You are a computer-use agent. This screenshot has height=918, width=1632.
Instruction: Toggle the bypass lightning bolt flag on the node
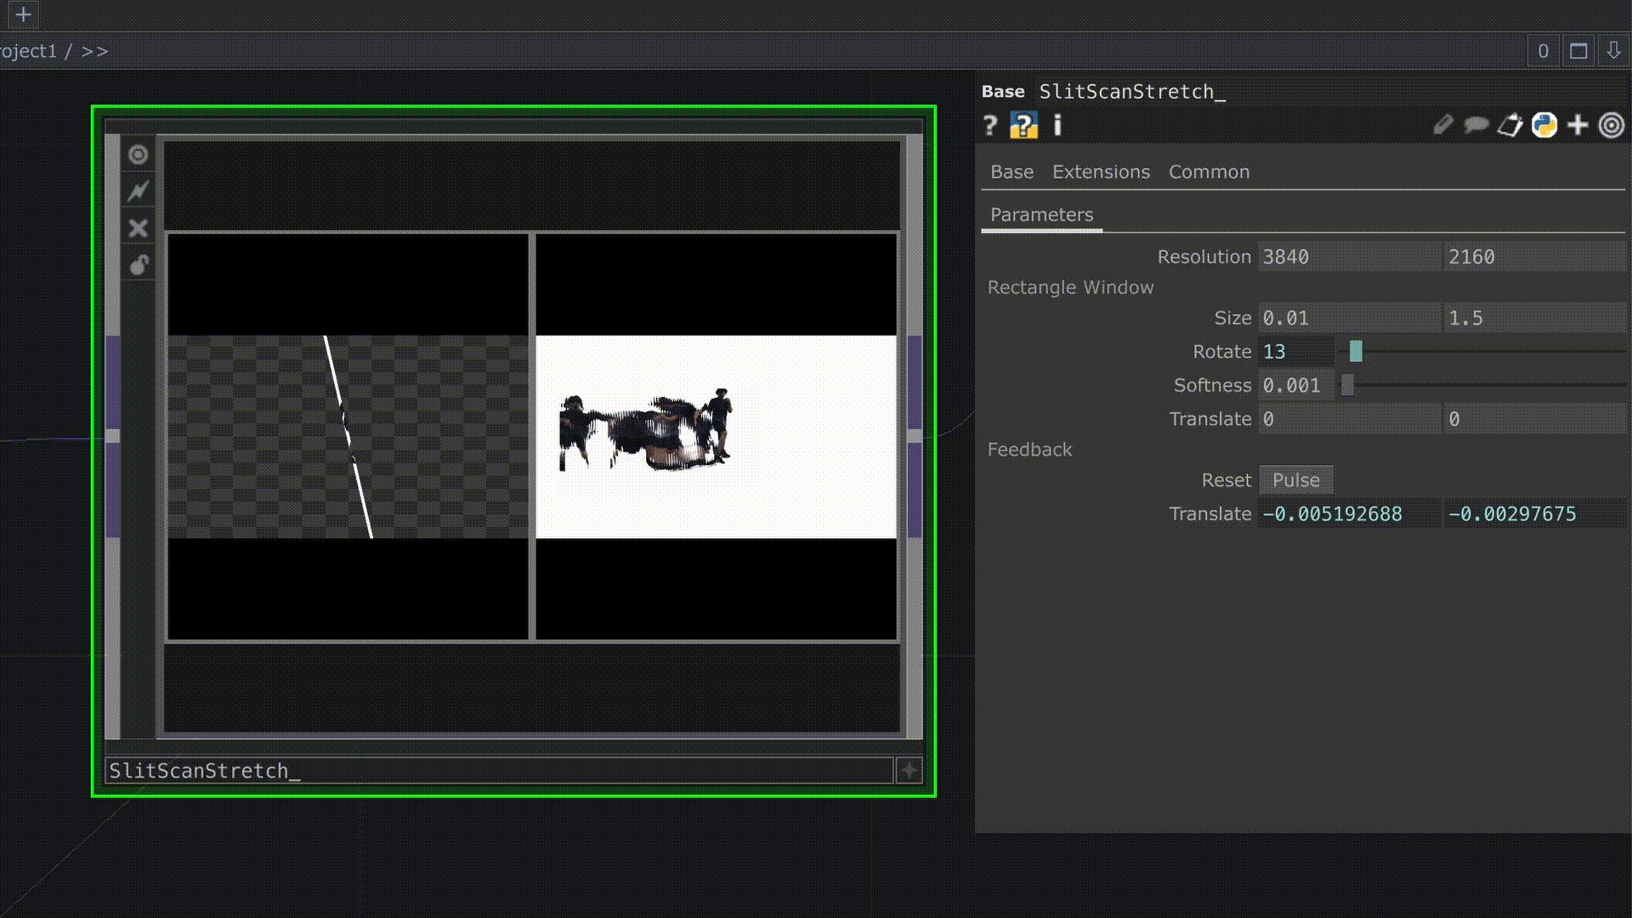139,190
